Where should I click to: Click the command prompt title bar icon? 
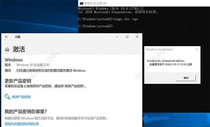81,3
